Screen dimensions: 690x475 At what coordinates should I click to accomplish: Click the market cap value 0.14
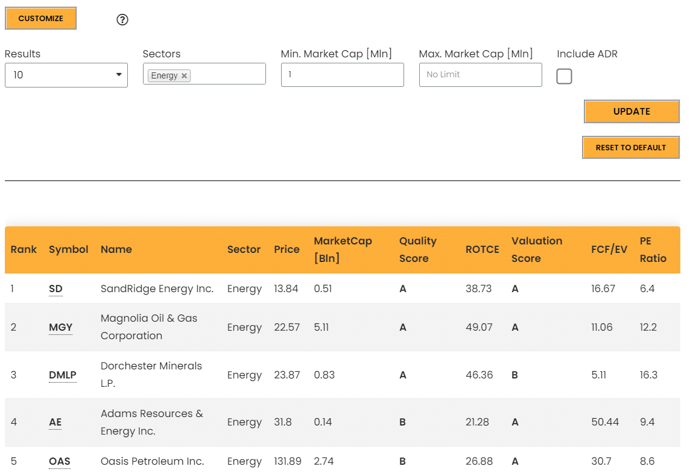[323, 422]
